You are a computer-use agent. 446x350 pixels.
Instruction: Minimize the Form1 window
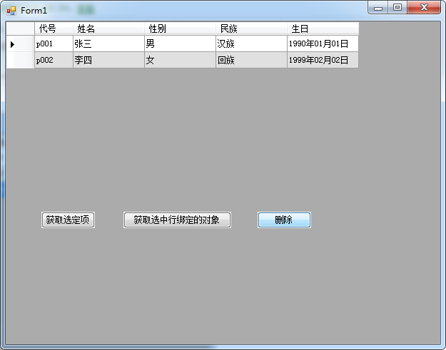coord(378,7)
